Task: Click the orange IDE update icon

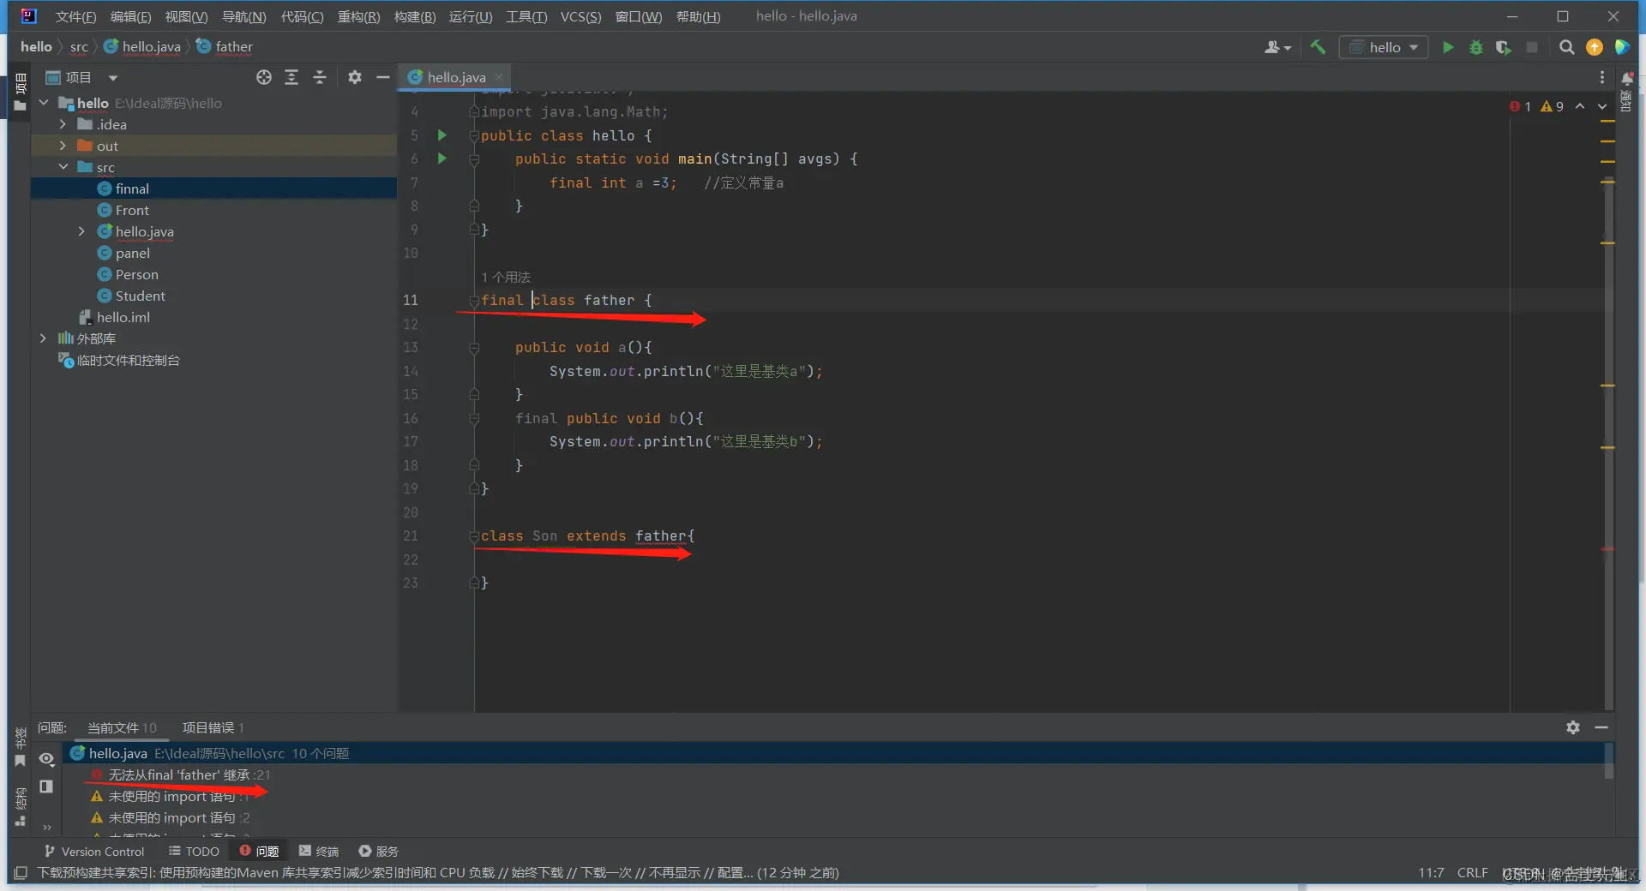Action: coord(1595,47)
